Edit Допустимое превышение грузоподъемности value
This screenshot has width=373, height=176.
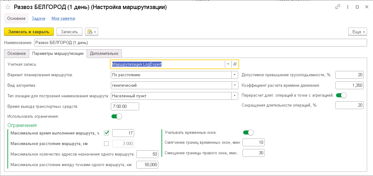[350, 75]
